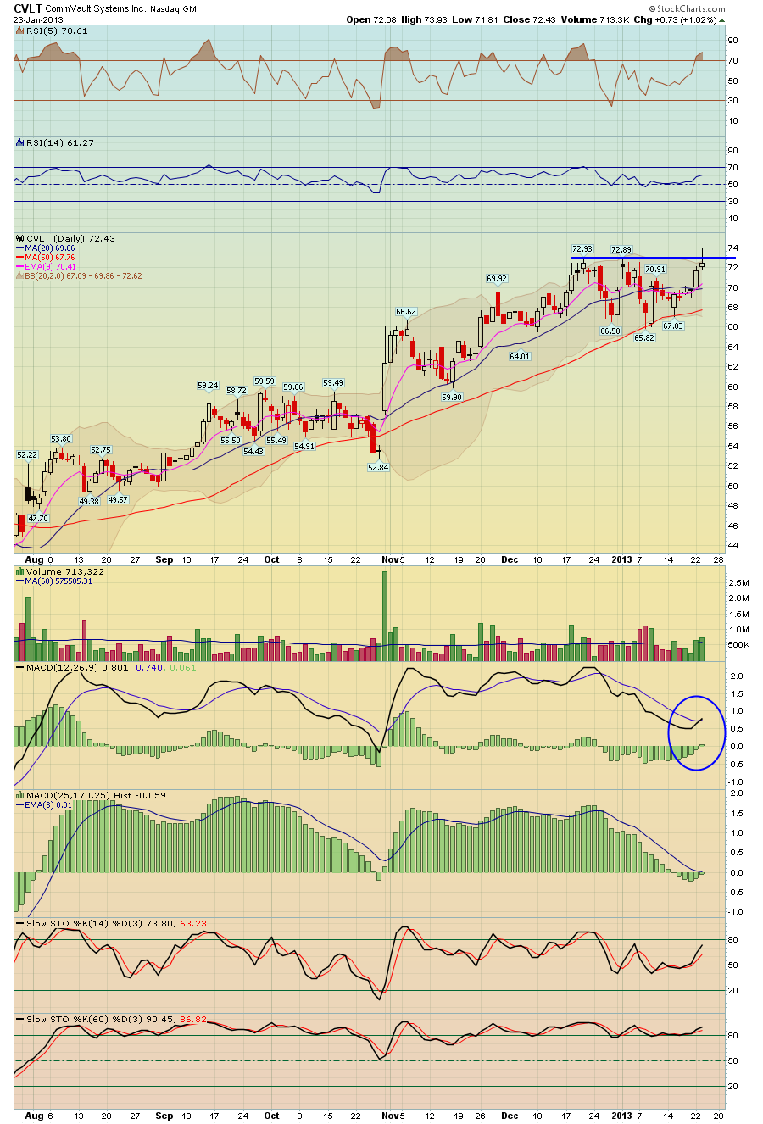This screenshot has width=763, height=1124.
Task: Click the Volume 713.3K header value
Action: click(597, 19)
